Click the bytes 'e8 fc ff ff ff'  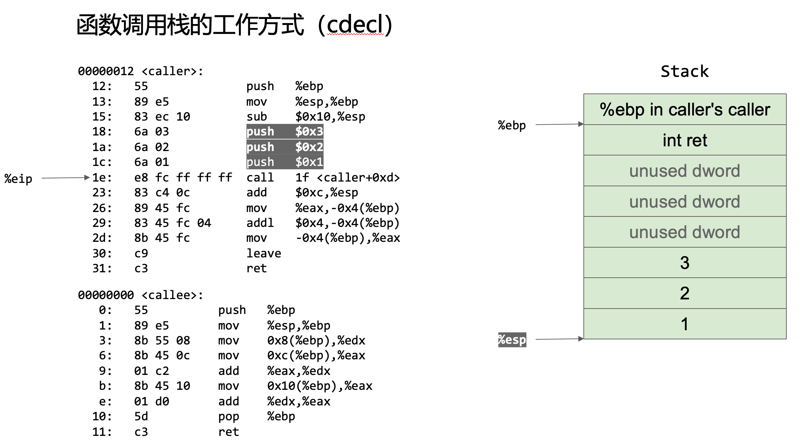[183, 177]
